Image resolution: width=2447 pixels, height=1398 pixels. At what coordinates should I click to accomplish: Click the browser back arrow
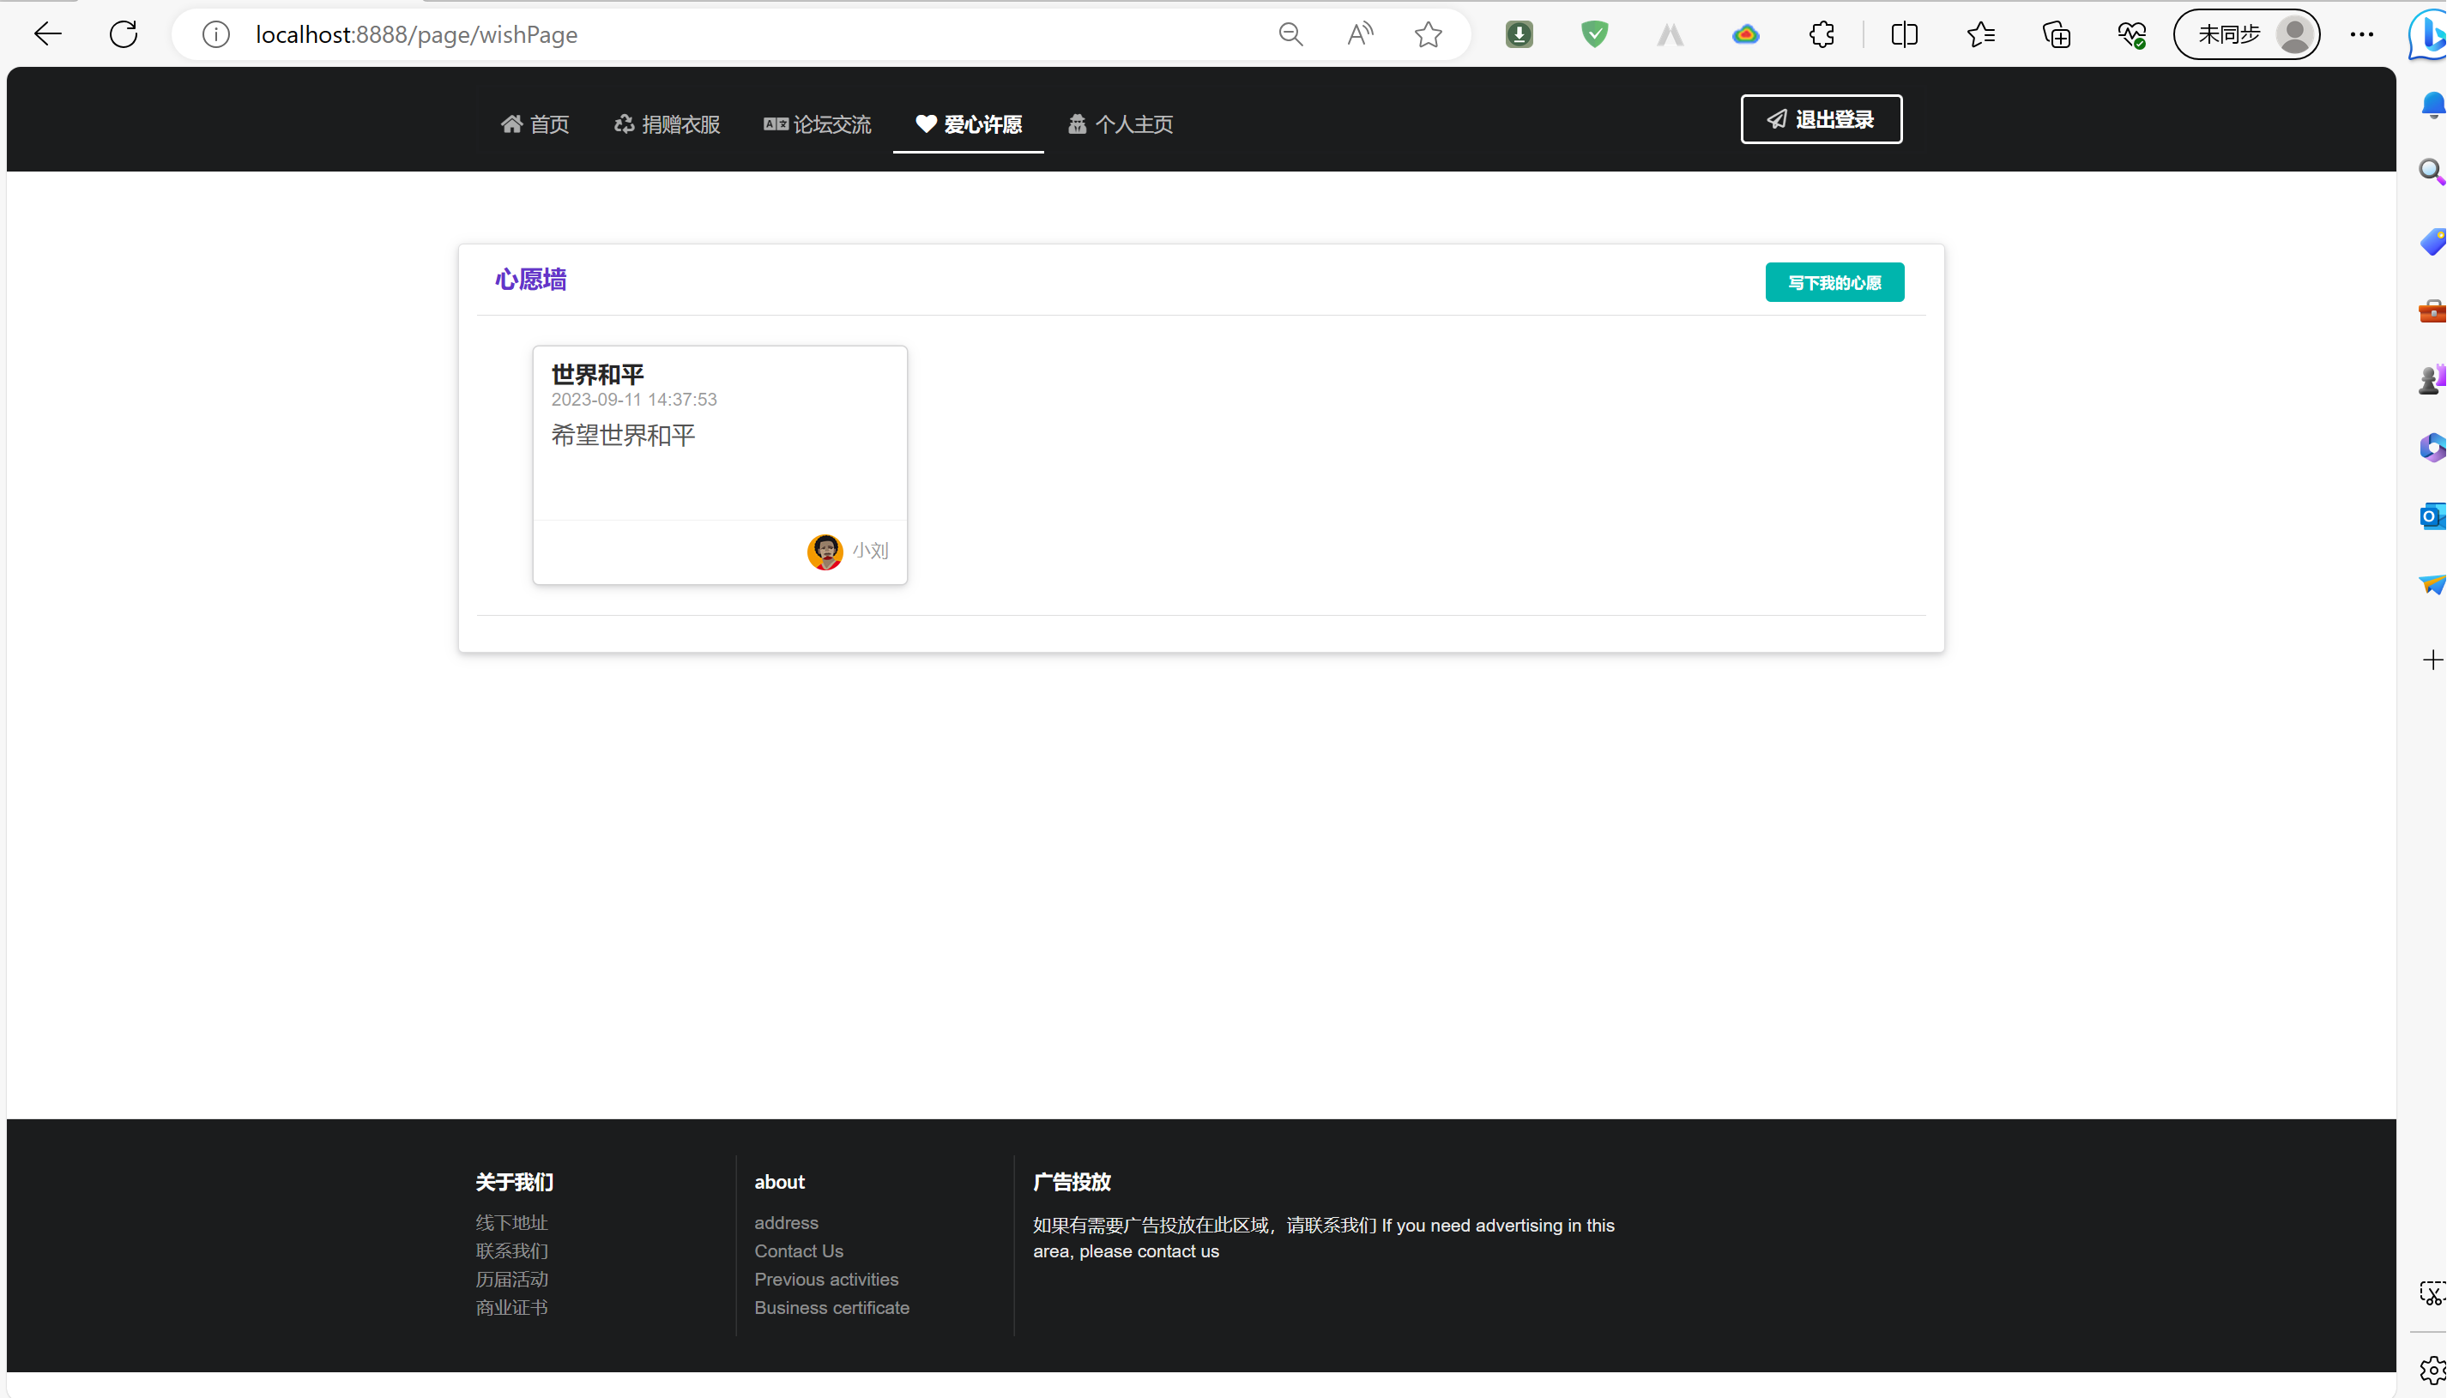47,34
